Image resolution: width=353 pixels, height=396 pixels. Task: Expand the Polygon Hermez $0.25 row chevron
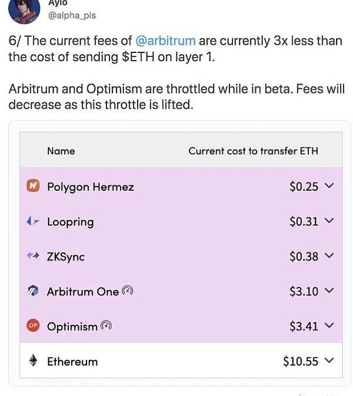[329, 186]
